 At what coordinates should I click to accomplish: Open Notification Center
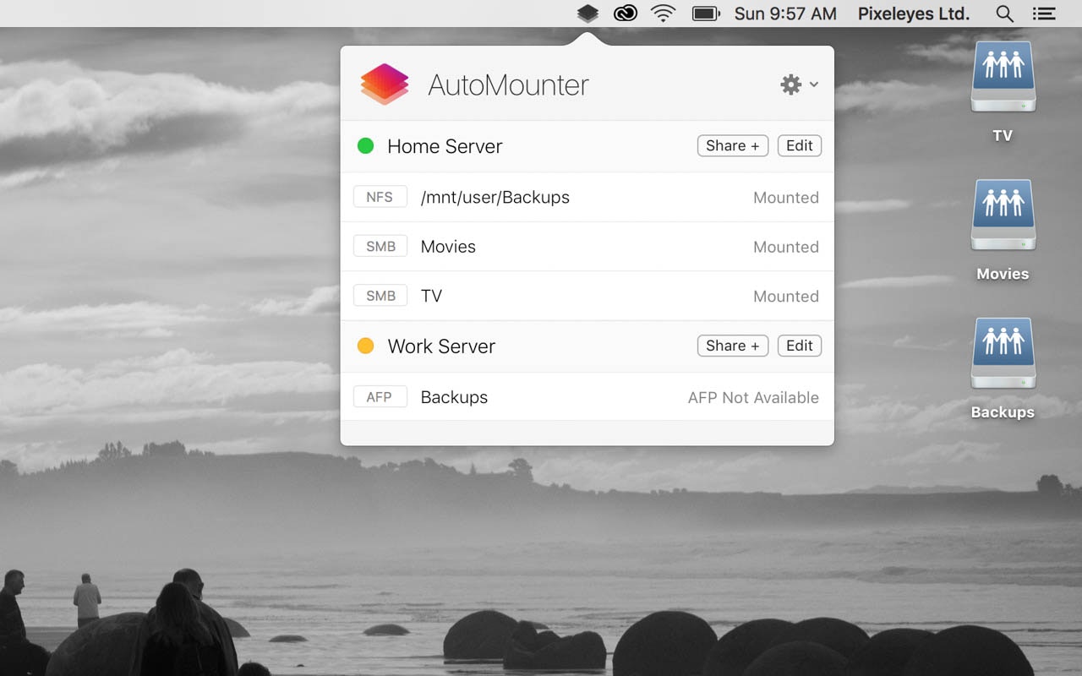click(1044, 14)
